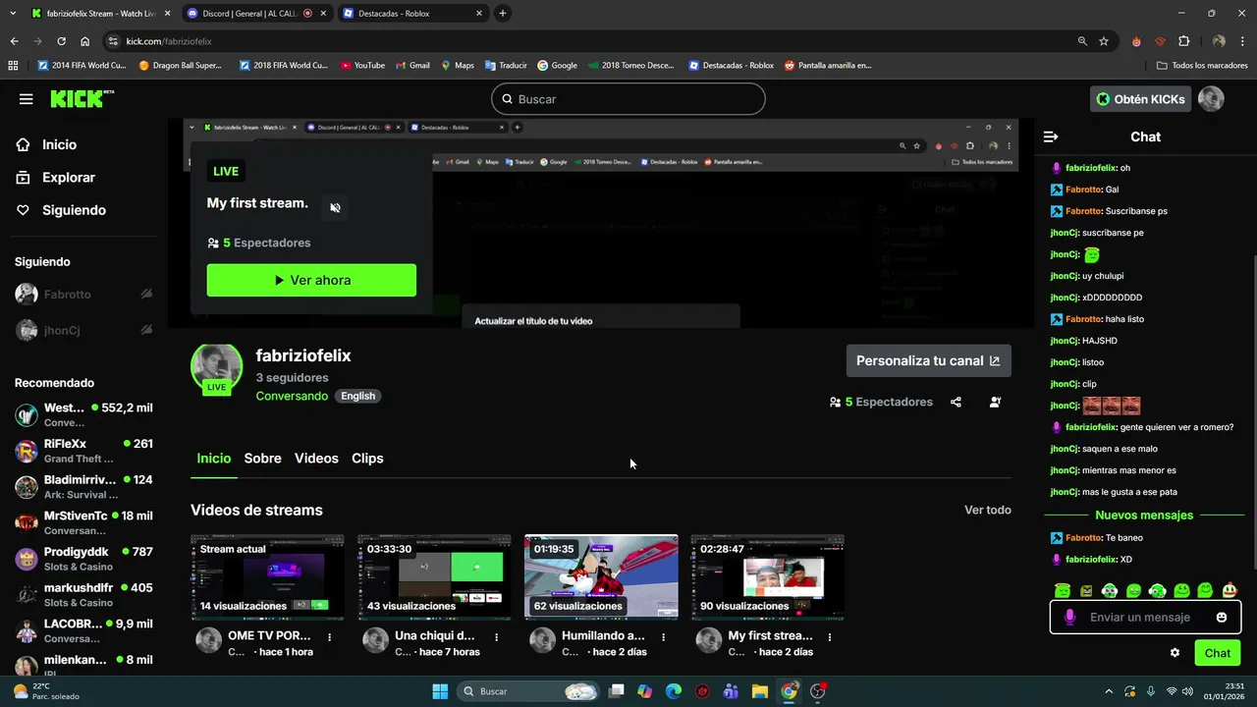This screenshot has width=1257, height=707.
Task: Click the taskbar Buscar search box
Action: point(529,691)
